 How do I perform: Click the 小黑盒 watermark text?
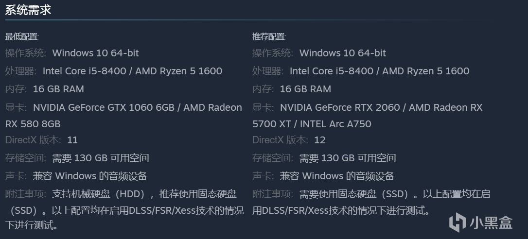pyautogui.click(x=492, y=223)
